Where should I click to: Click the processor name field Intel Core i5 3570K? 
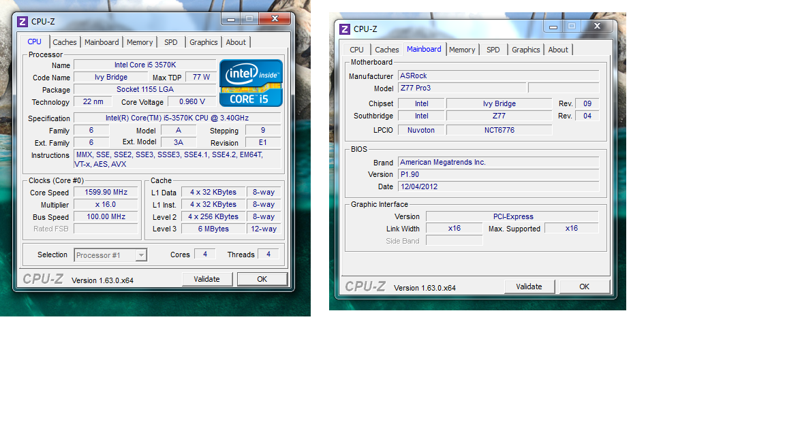tap(144, 65)
